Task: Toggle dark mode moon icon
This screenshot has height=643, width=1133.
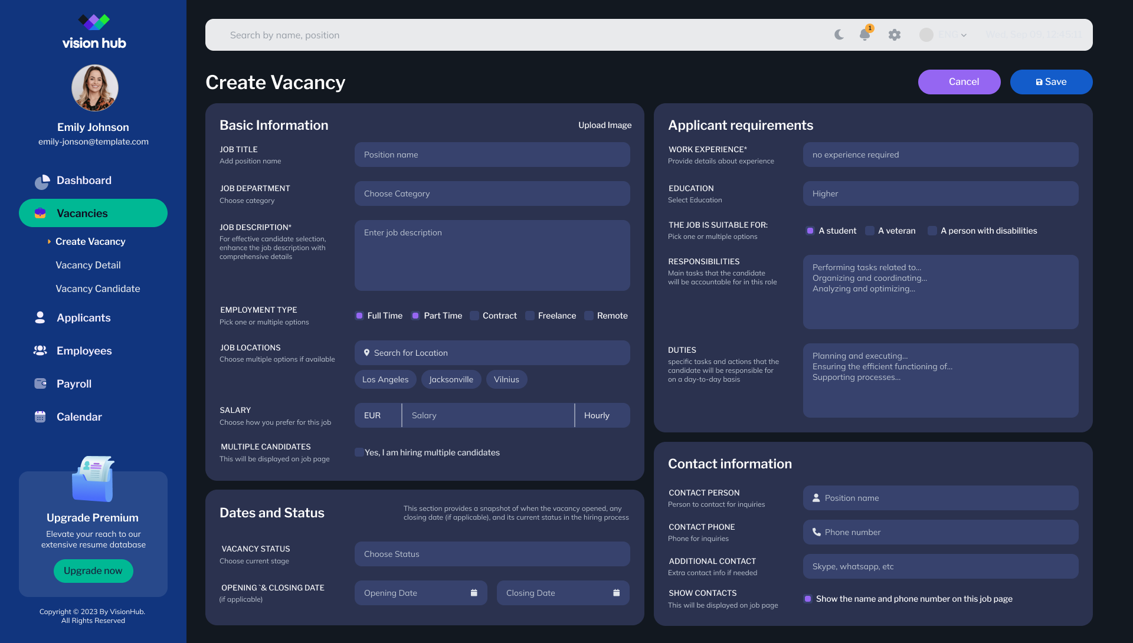Action: coord(839,35)
